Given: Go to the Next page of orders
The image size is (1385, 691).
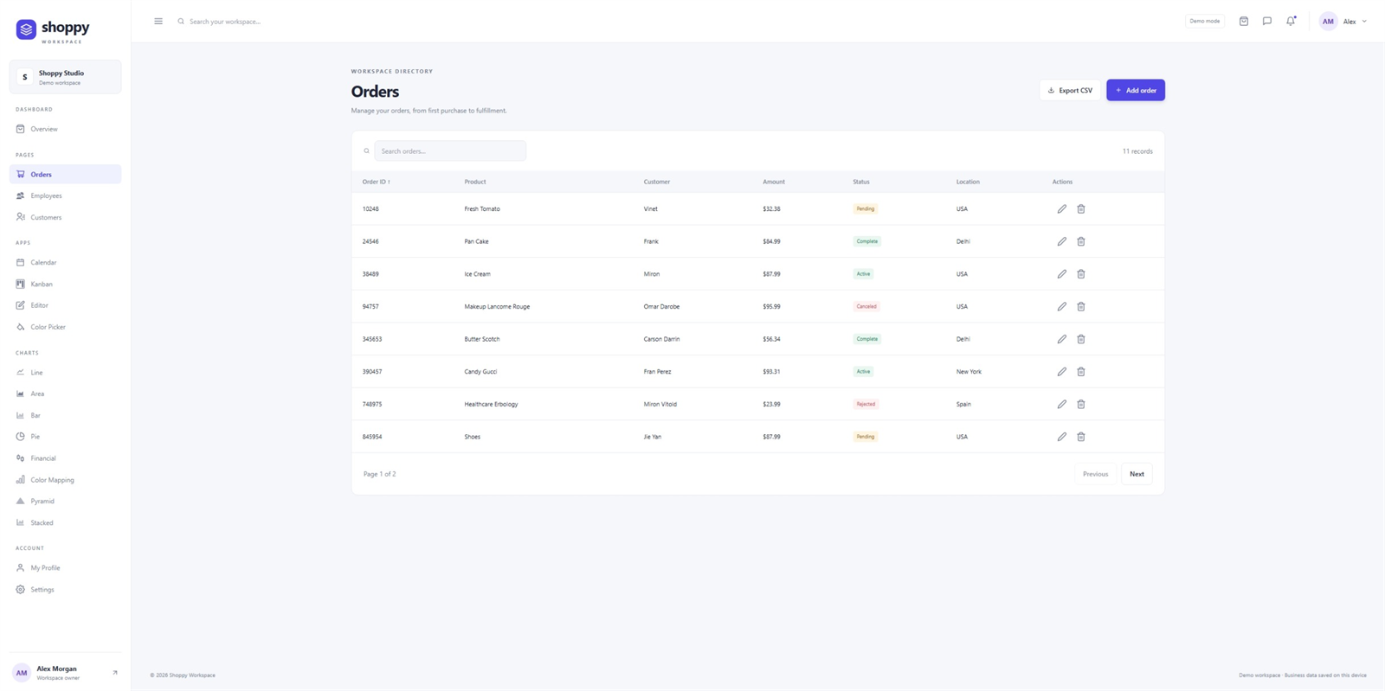Looking at the screenshot, I should 1137,474.
